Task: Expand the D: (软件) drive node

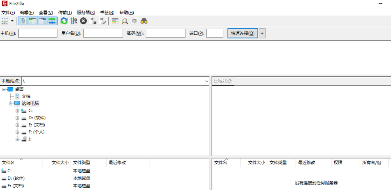Action: coord(17,118)
